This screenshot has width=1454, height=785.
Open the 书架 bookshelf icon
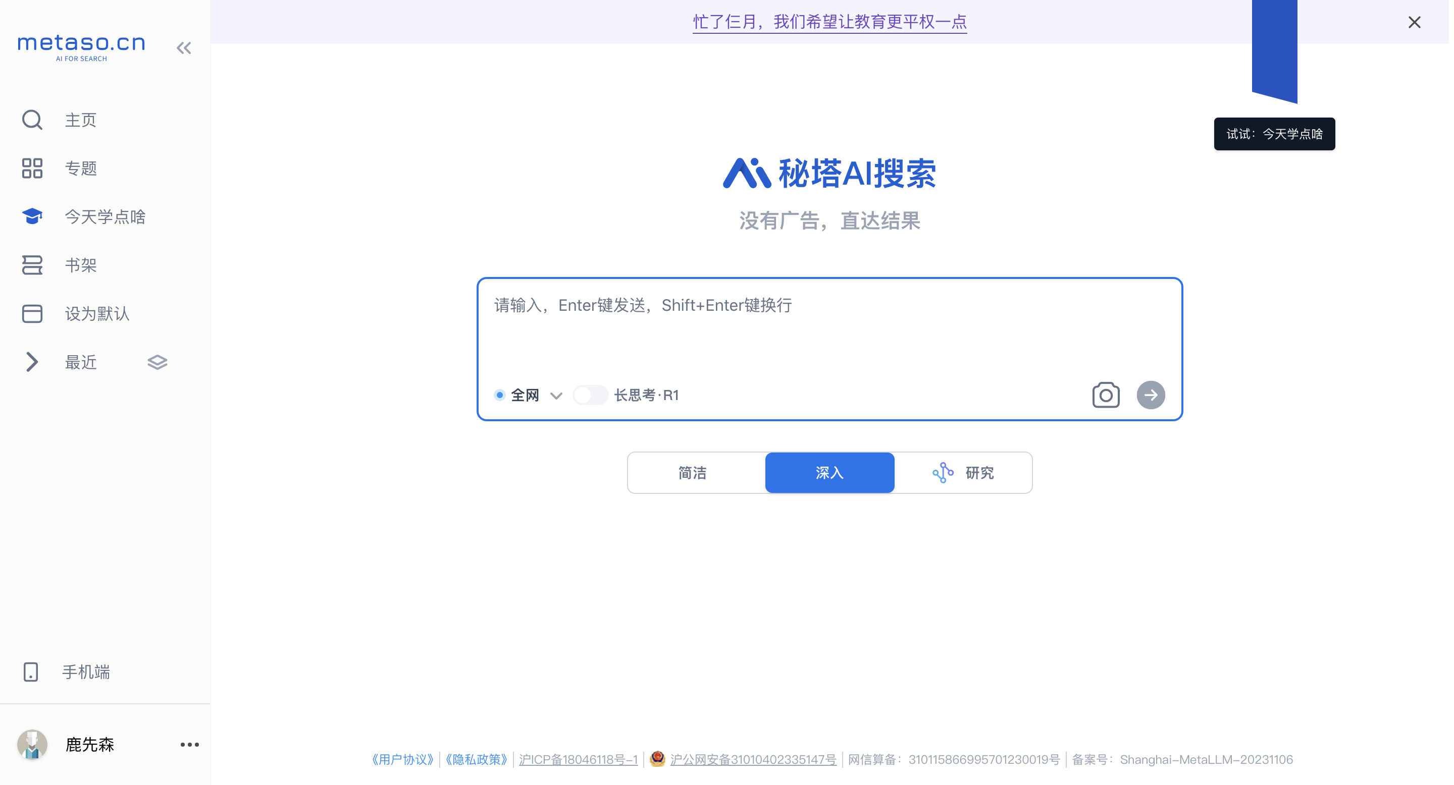[x=32, y=265]
